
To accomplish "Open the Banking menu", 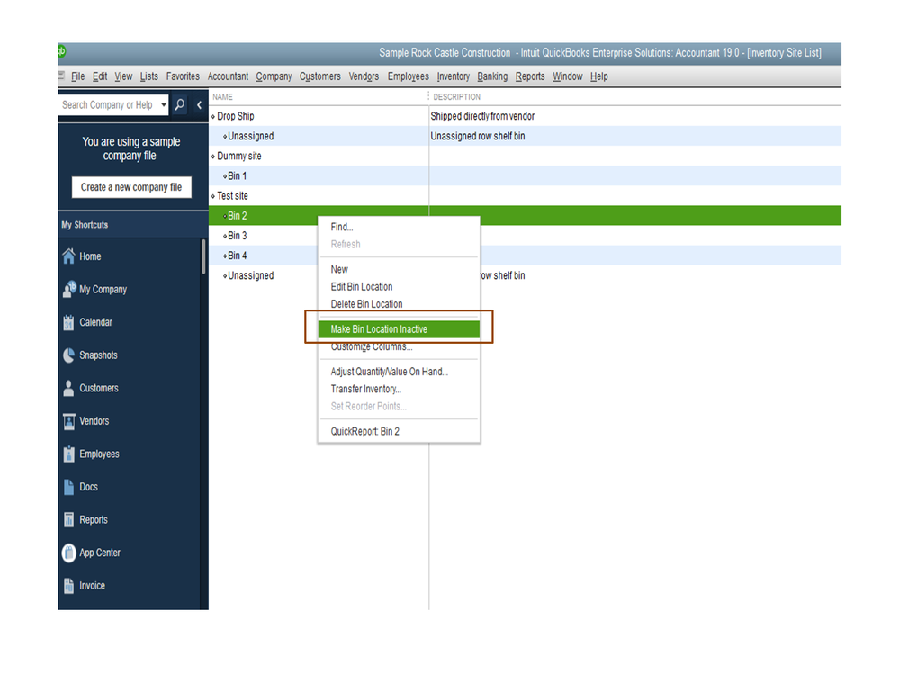I will point(492,76).
